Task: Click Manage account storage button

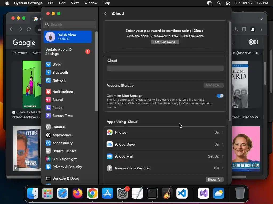Action: [214, 85]
